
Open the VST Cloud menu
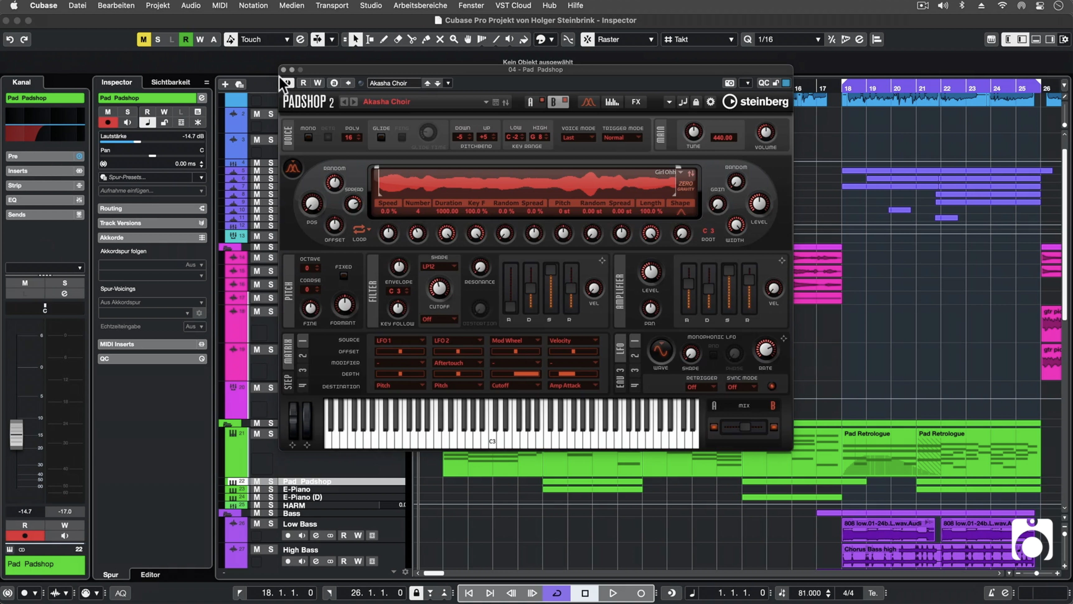(x=513, y=5)
